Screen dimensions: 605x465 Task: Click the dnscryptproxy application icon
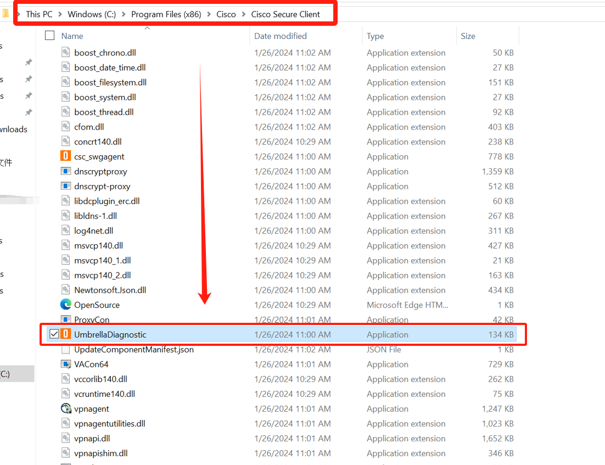click(65, 171)
